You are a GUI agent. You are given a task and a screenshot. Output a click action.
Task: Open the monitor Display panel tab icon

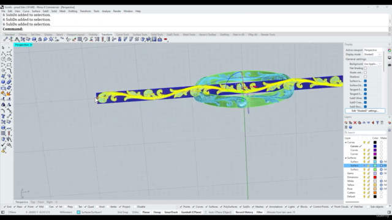click(390, 57)
